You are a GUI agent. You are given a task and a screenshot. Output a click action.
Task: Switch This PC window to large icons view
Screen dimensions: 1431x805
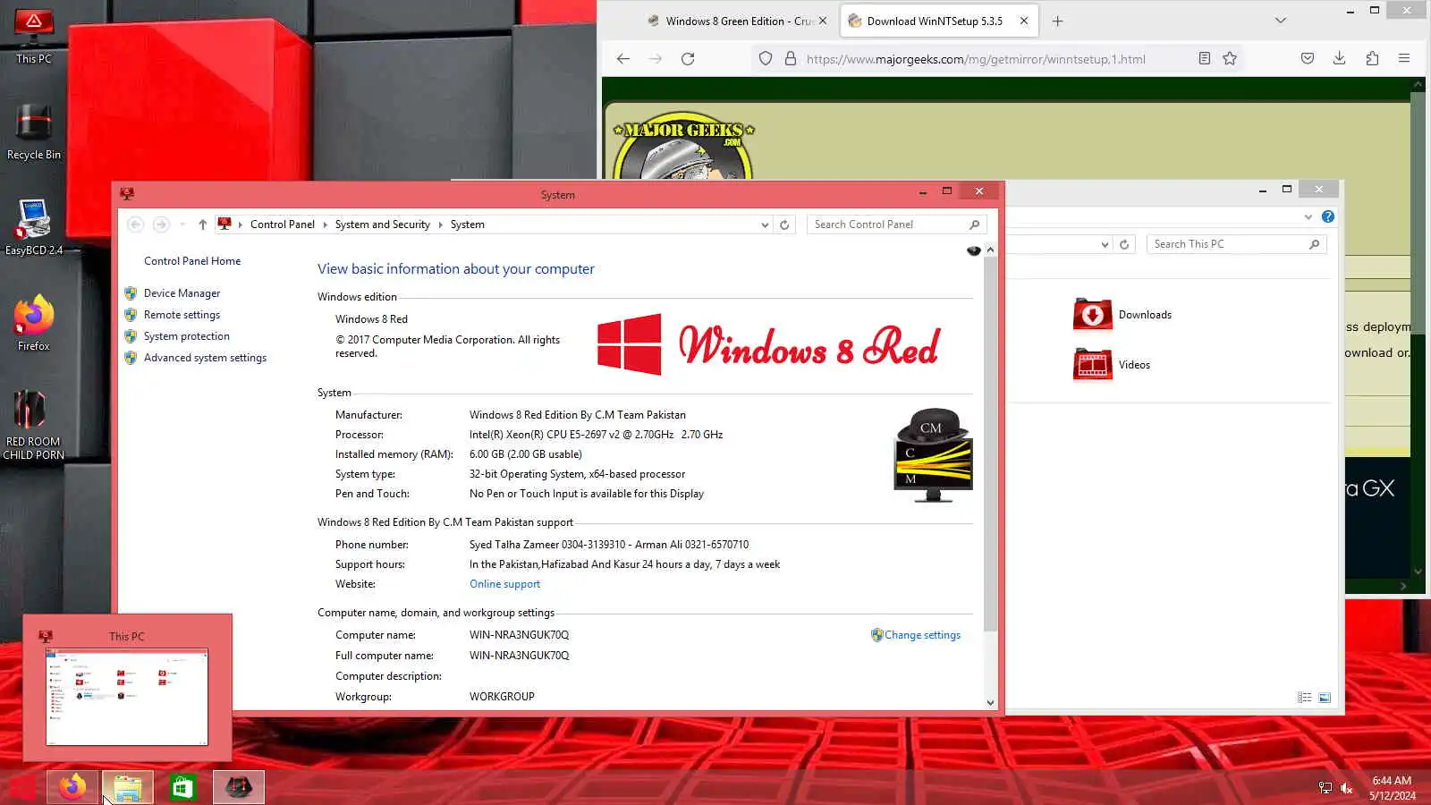(x=1325, y=698)
